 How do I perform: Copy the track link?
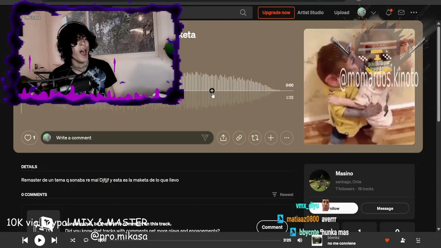point(239,138)
